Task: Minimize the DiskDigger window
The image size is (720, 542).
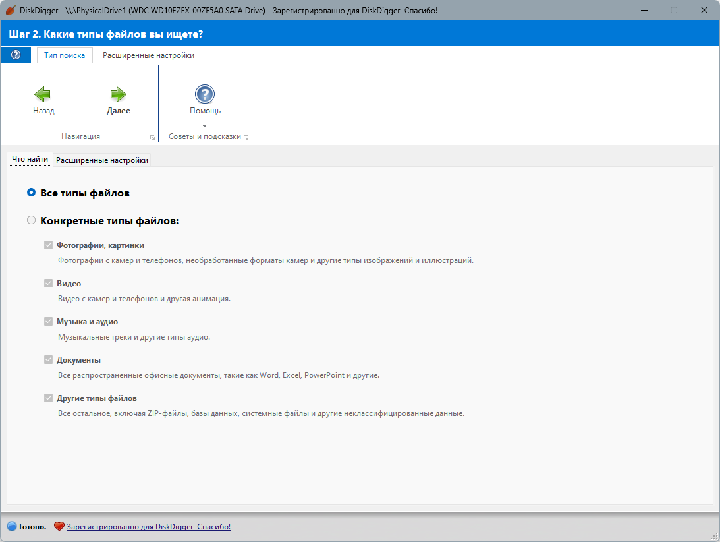Action: 644,10
